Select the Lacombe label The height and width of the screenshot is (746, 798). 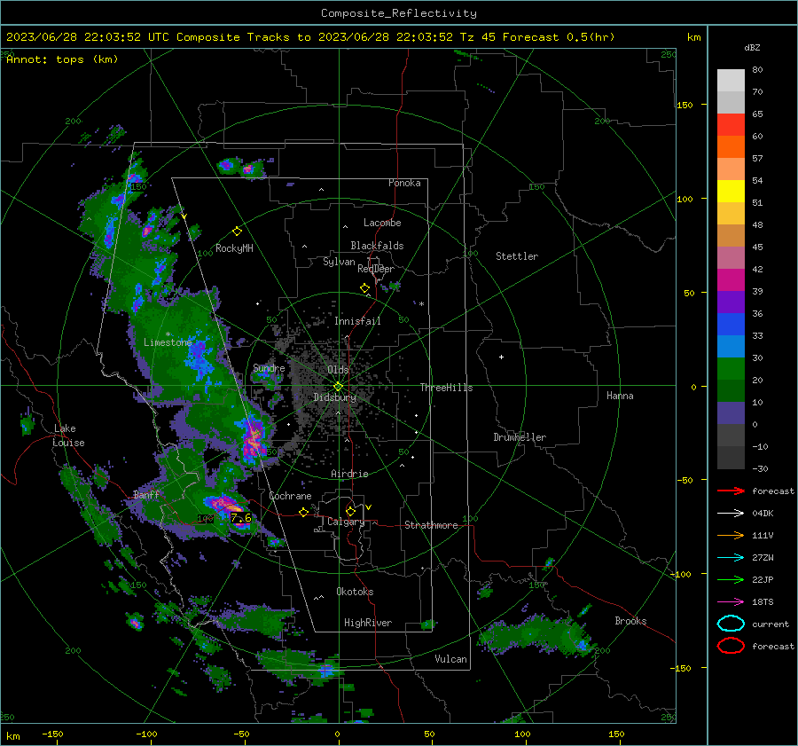(x=382, y=223)
